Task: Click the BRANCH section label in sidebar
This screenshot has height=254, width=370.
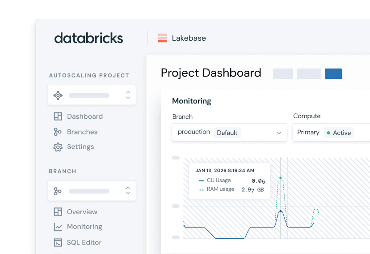Action: 63,171
